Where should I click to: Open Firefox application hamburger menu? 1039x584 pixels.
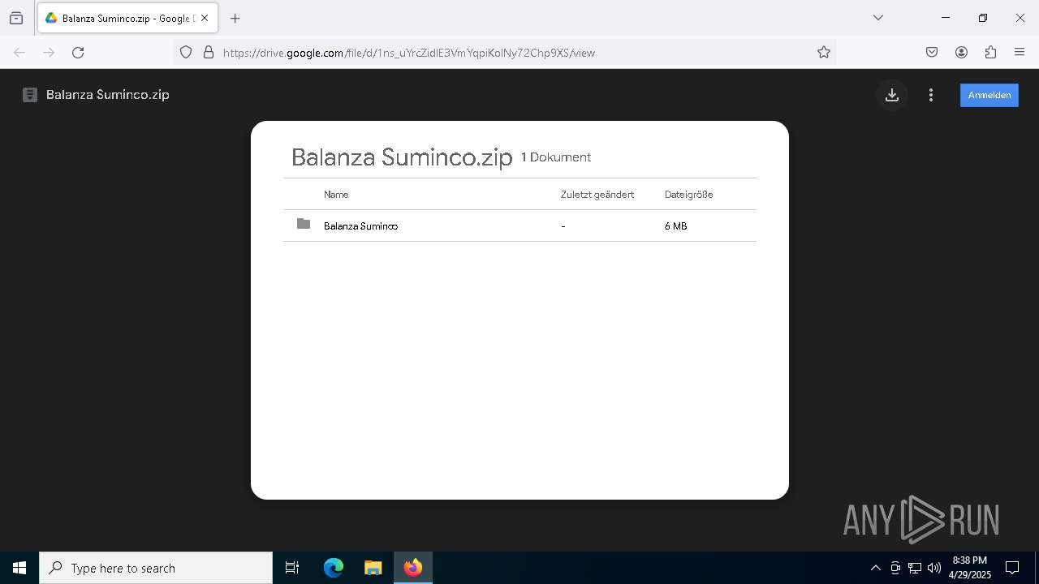[x=1020, y=53]
